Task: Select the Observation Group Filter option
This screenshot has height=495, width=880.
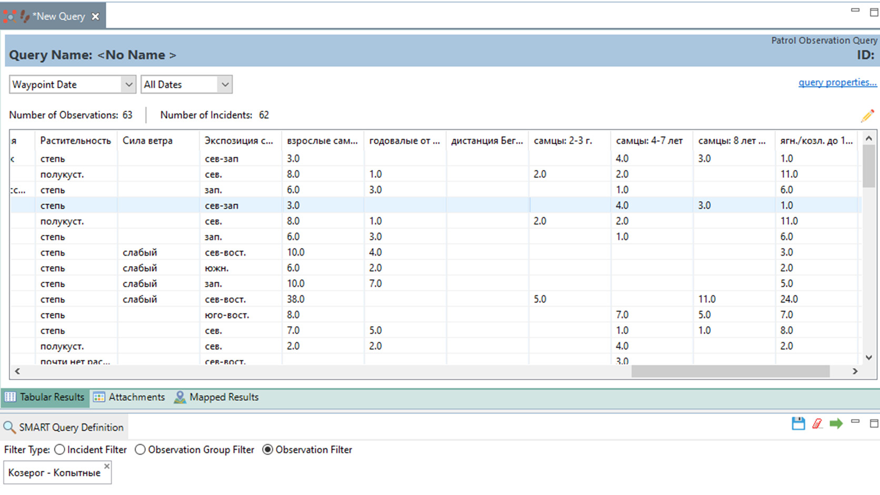Action: 141,450
